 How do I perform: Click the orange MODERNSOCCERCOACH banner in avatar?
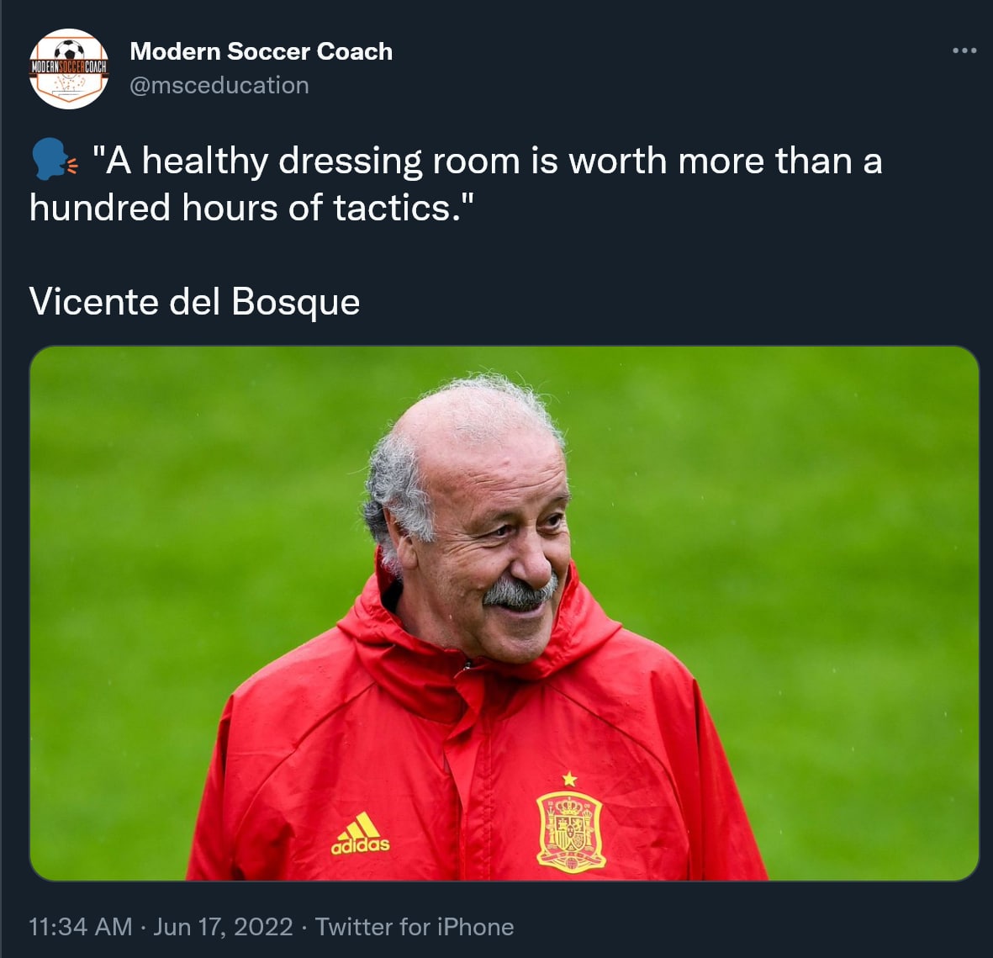click(69, 66)
